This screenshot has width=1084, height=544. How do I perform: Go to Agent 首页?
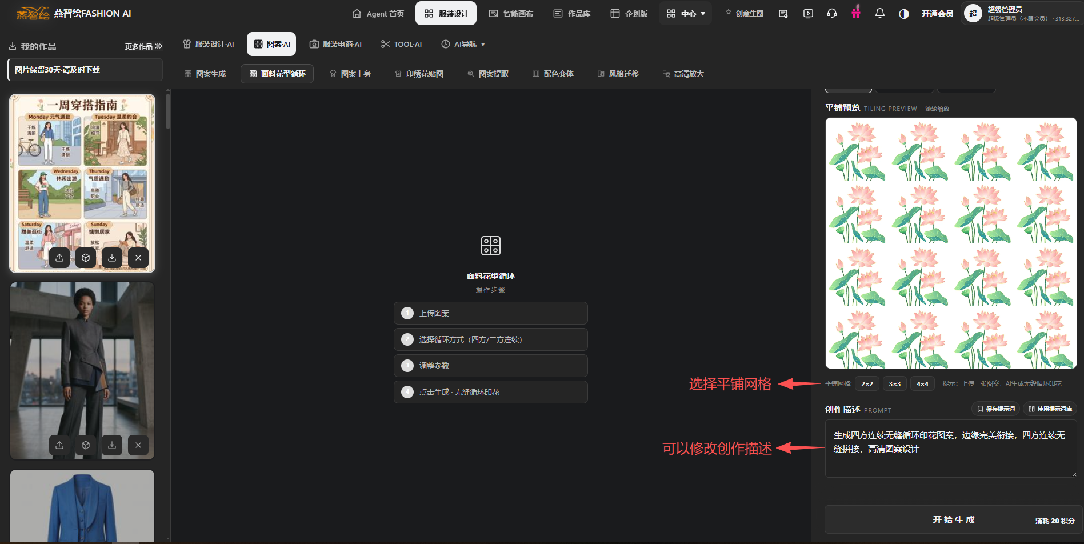point(378,14)
